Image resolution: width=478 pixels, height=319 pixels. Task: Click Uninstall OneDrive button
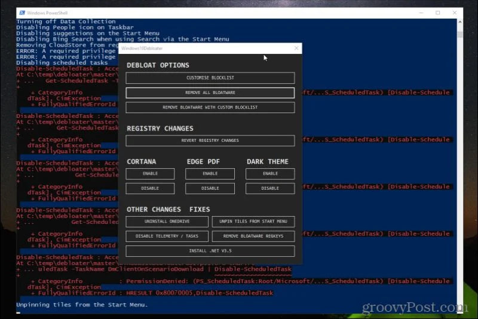click(x=167, y=221)
